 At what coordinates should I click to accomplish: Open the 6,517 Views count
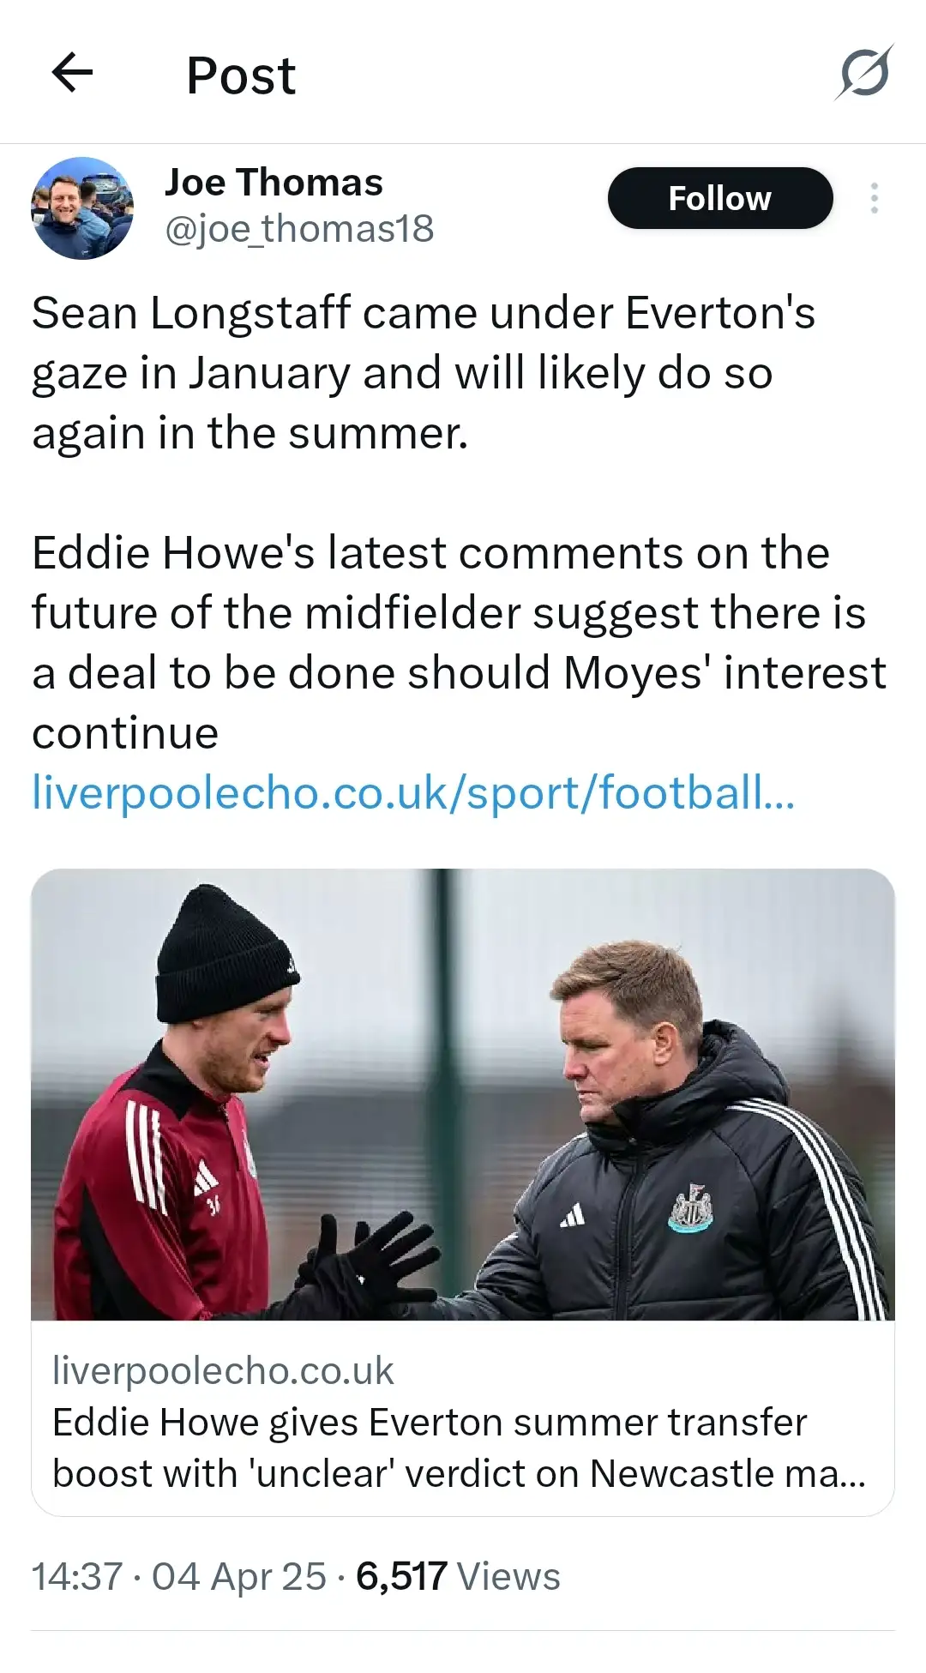(458, 1576)
